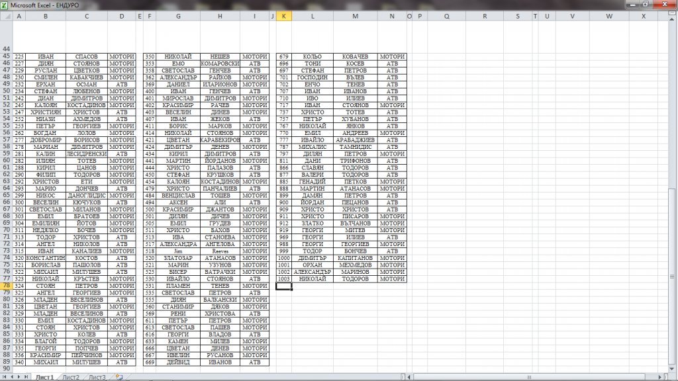This screenshot has height=381, width=678.
Task: Click cell containing 'КАРАБЕКИРОВ'
Action: pyautogui.click(x=220, y=140)
